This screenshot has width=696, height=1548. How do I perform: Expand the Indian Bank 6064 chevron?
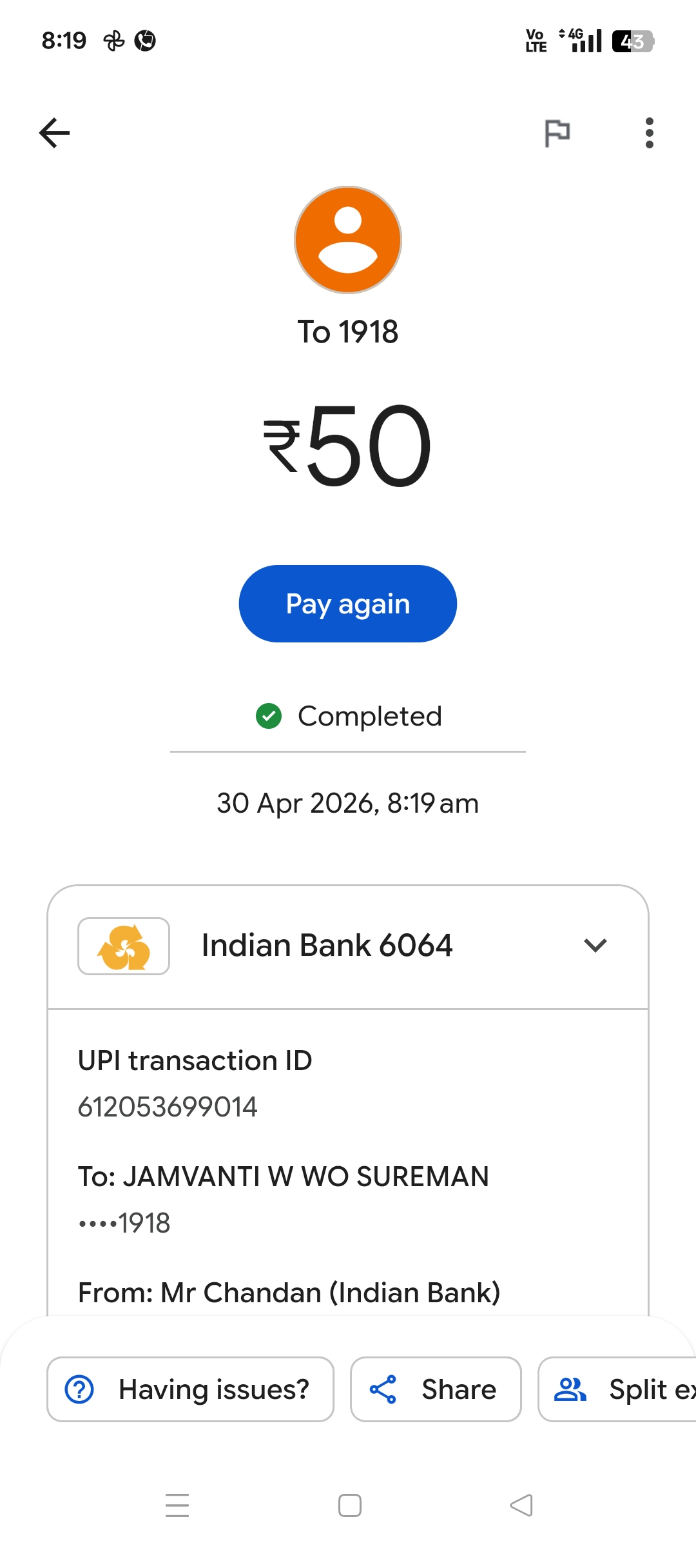(x=595, y=946)
